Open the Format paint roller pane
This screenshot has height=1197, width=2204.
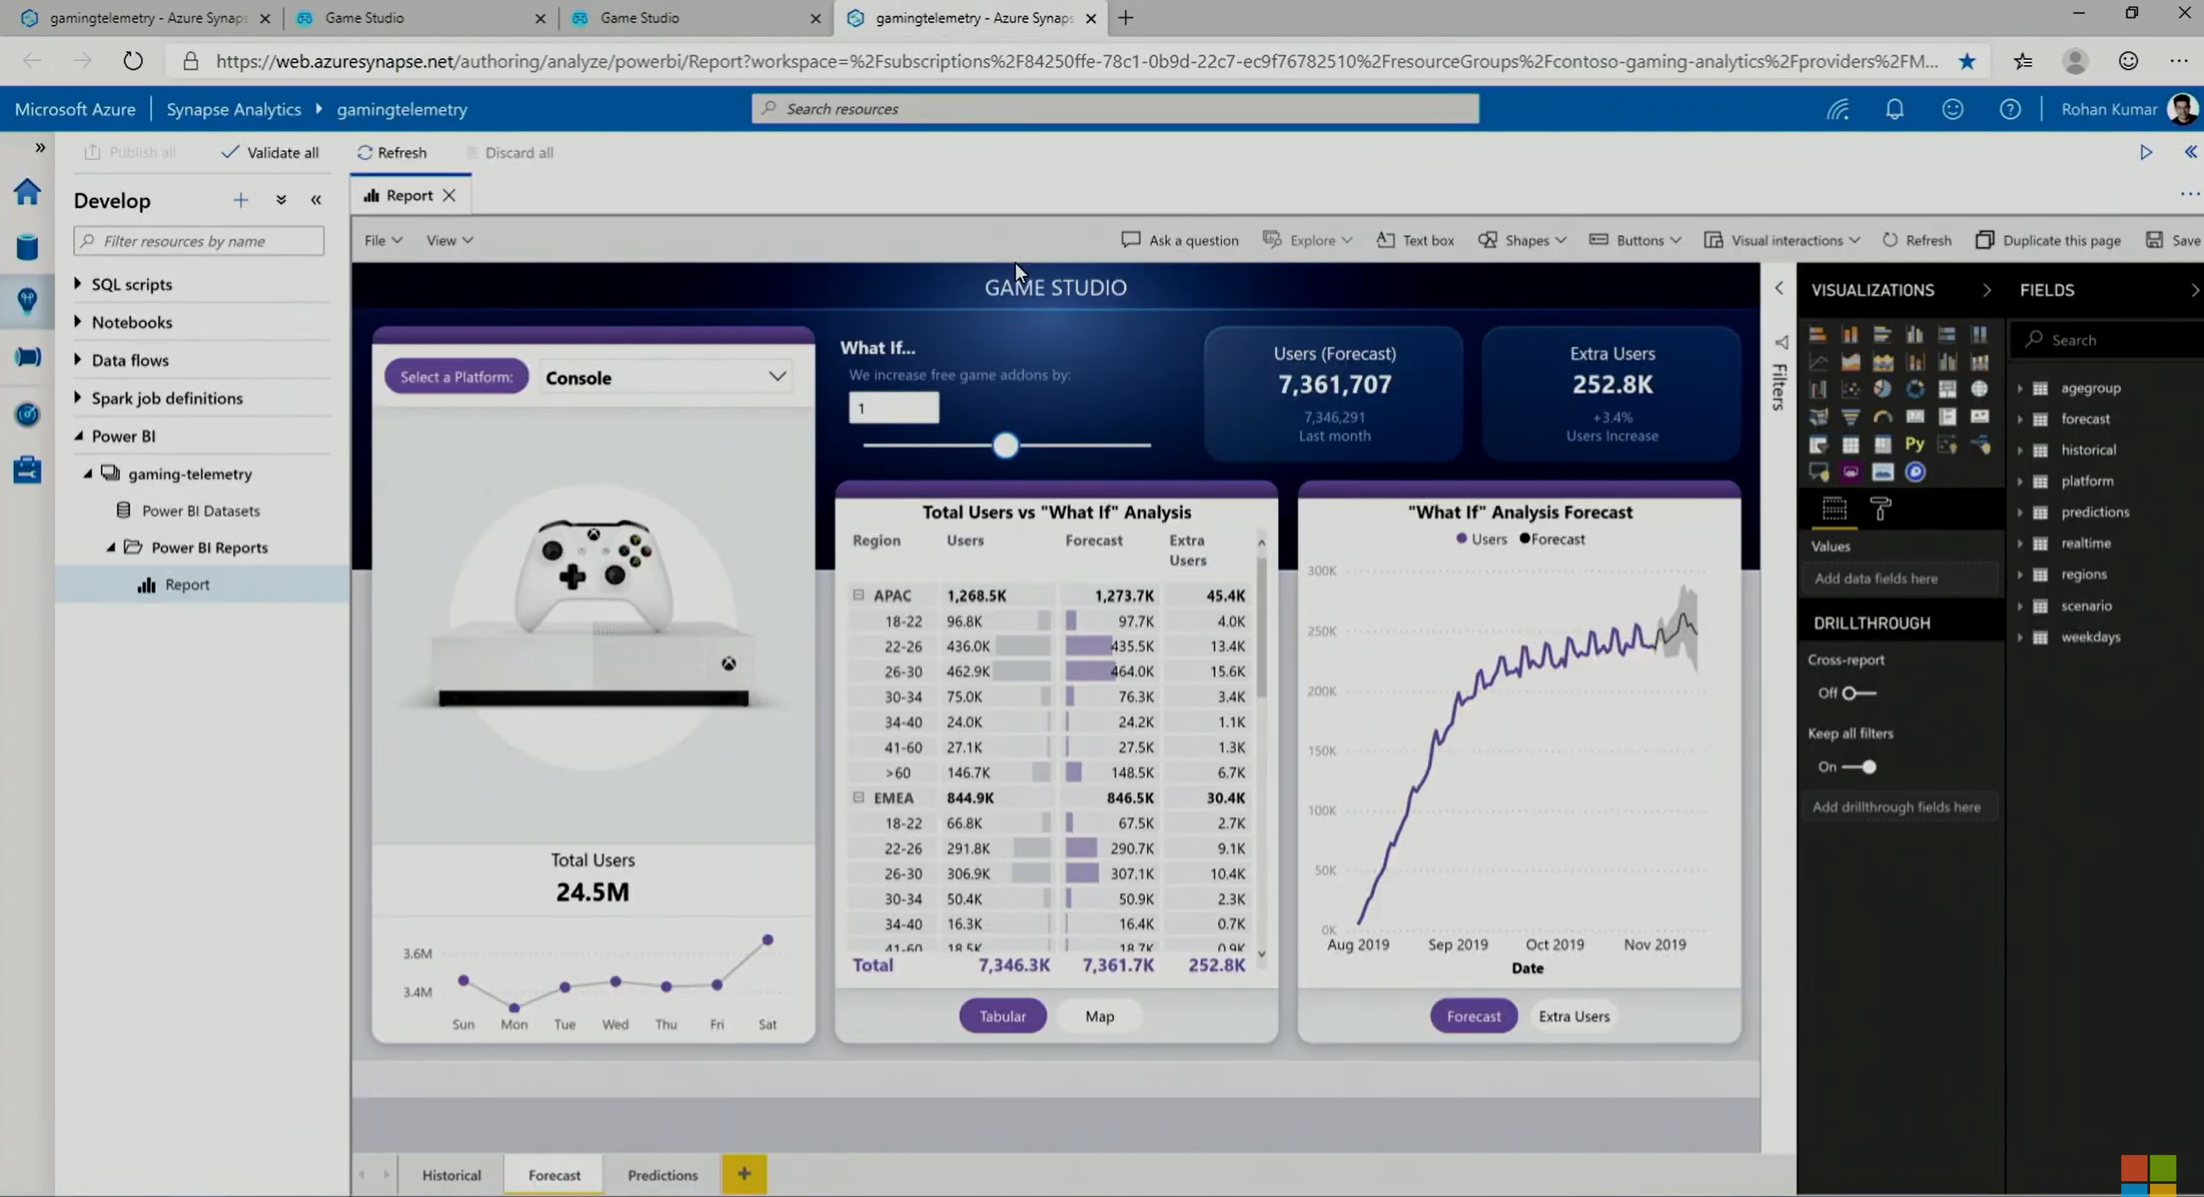coord(1881,509)
